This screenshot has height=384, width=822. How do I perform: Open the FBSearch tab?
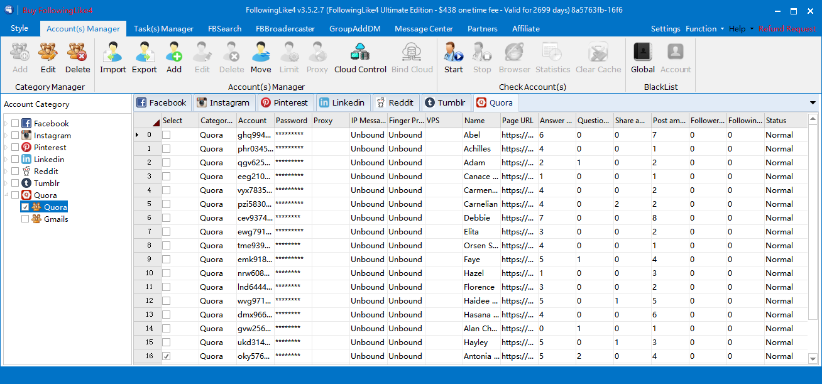click(x=224, y=29)
